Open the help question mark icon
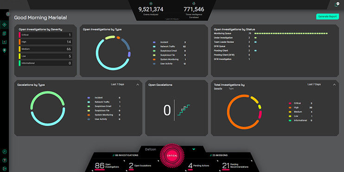The image size is (344, 172). click(4, 160)
